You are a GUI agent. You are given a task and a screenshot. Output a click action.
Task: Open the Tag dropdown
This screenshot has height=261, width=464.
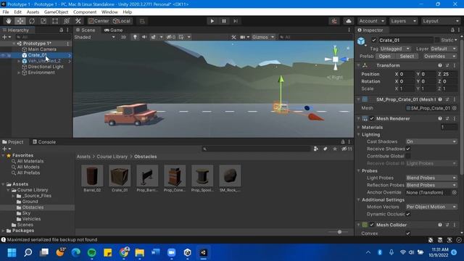(x=395, y=49)
